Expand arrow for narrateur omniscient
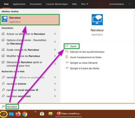Image resolution: width=135 pixels, height=118 pixels. coord(55,96)
